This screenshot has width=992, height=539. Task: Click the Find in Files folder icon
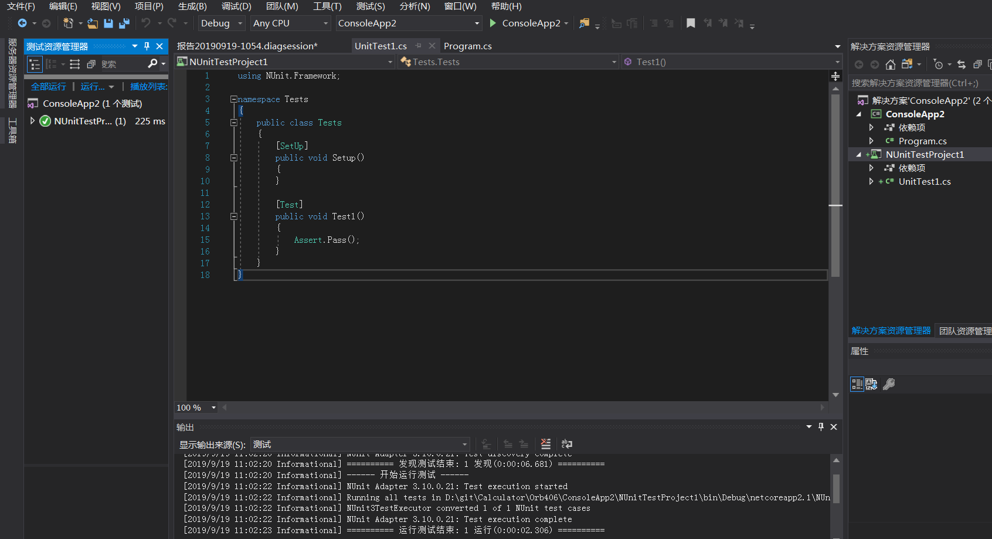coord(584,23)
